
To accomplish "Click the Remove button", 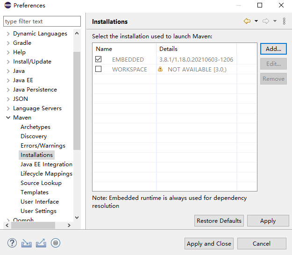I will [273, 79].
